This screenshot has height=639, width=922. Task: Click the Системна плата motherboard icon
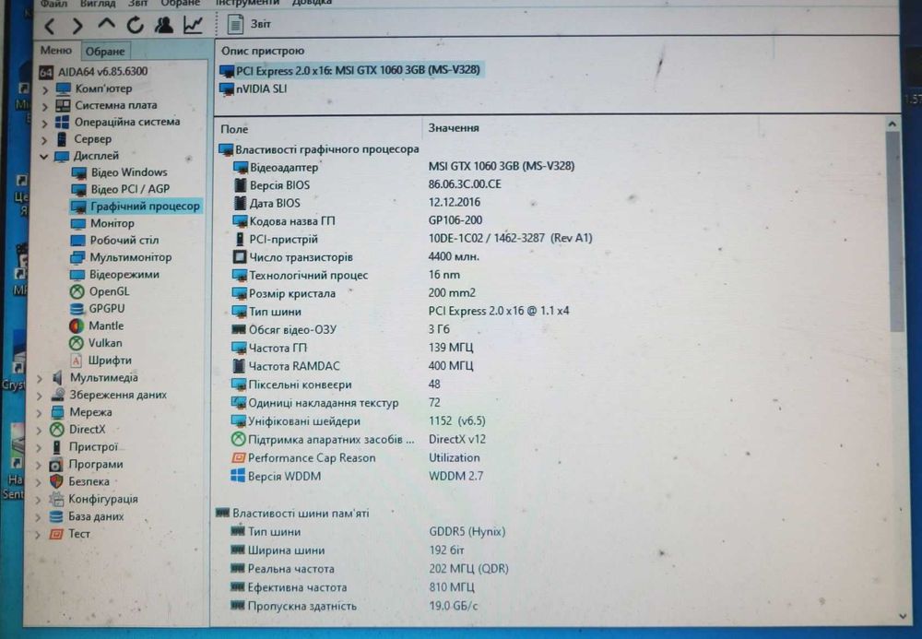[63, 106]
